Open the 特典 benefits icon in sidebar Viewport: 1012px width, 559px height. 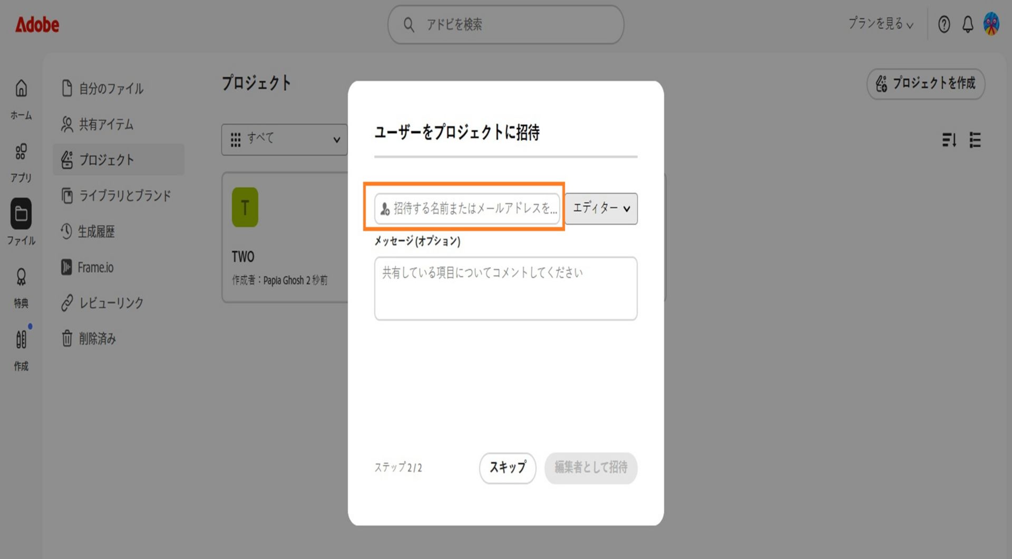coord(21,277)
